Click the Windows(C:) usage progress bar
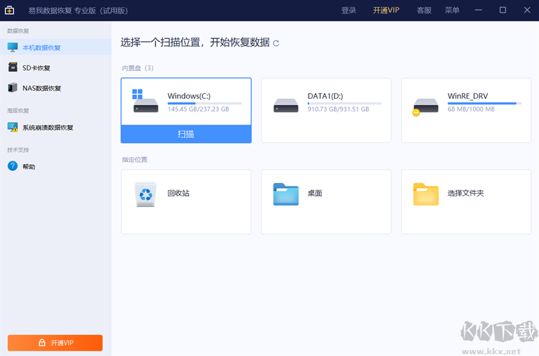Viewport: 539px width, 356px height. [205, 104]
